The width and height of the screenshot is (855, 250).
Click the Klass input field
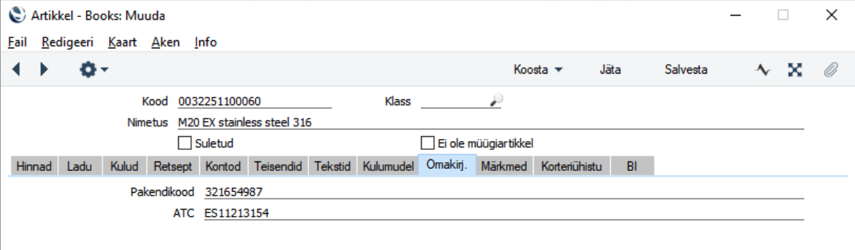point(456,101)
